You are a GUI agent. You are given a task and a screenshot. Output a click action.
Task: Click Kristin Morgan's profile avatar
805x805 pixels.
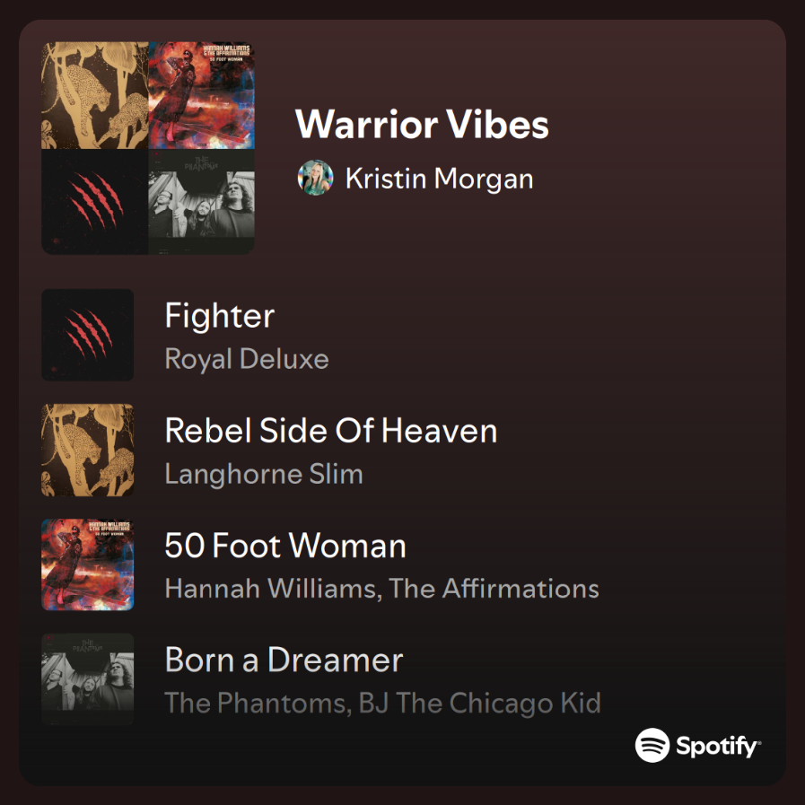click(x=315, y=178)
